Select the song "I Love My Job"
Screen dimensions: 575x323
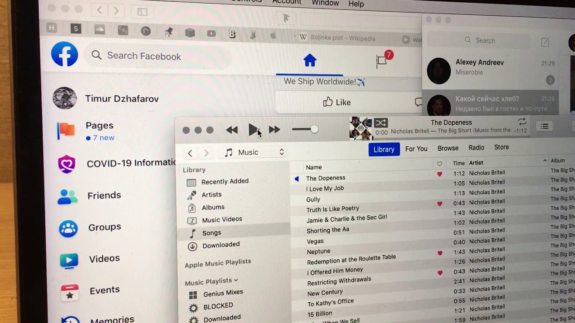tap(325, 189)
